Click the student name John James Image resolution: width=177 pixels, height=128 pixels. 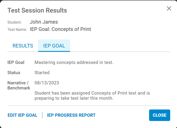point(44,22)
